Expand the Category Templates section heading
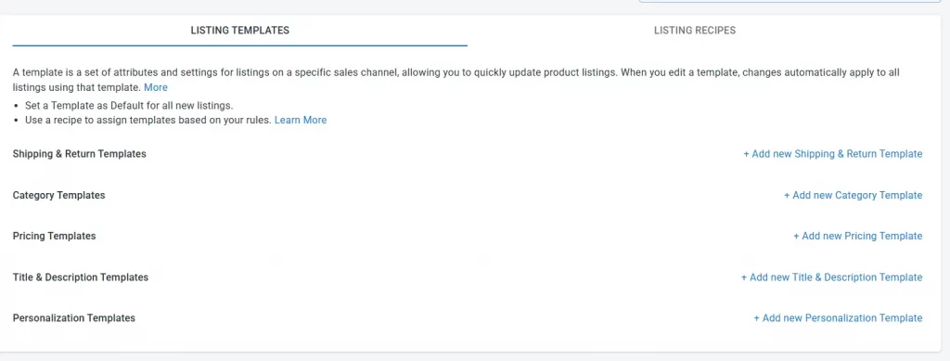Image resolution: width=950 pixels, height=361 pixels. tap(58, 195)
